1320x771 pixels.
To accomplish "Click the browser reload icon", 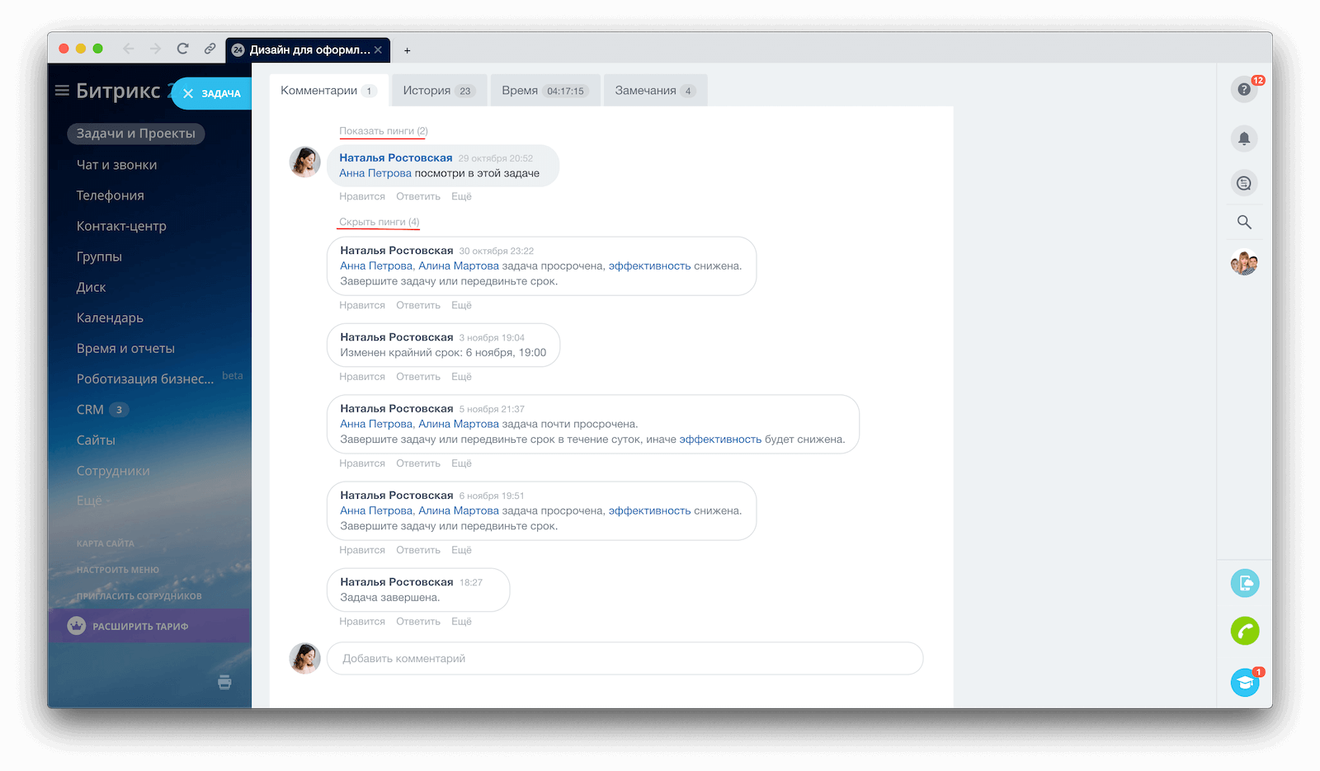I will pos(183,49).
